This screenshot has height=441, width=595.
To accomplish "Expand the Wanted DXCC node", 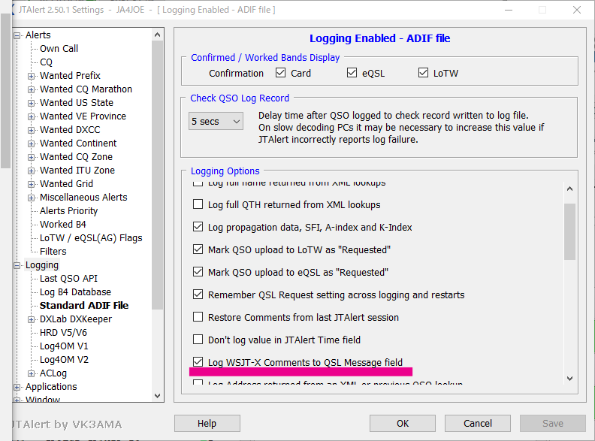I will (x=31, y=130).
